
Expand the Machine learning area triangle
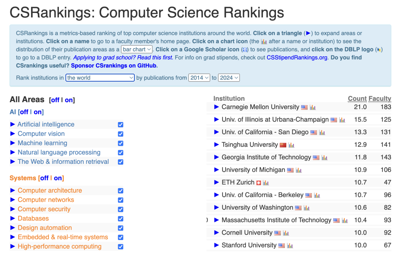13,143
